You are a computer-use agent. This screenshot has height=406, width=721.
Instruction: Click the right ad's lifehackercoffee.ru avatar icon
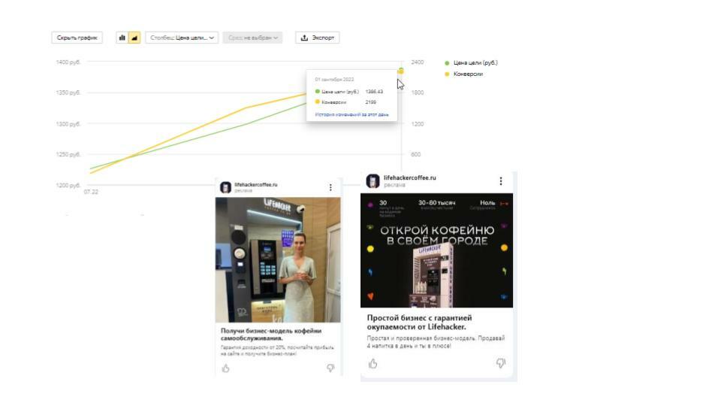coord(373,180)
